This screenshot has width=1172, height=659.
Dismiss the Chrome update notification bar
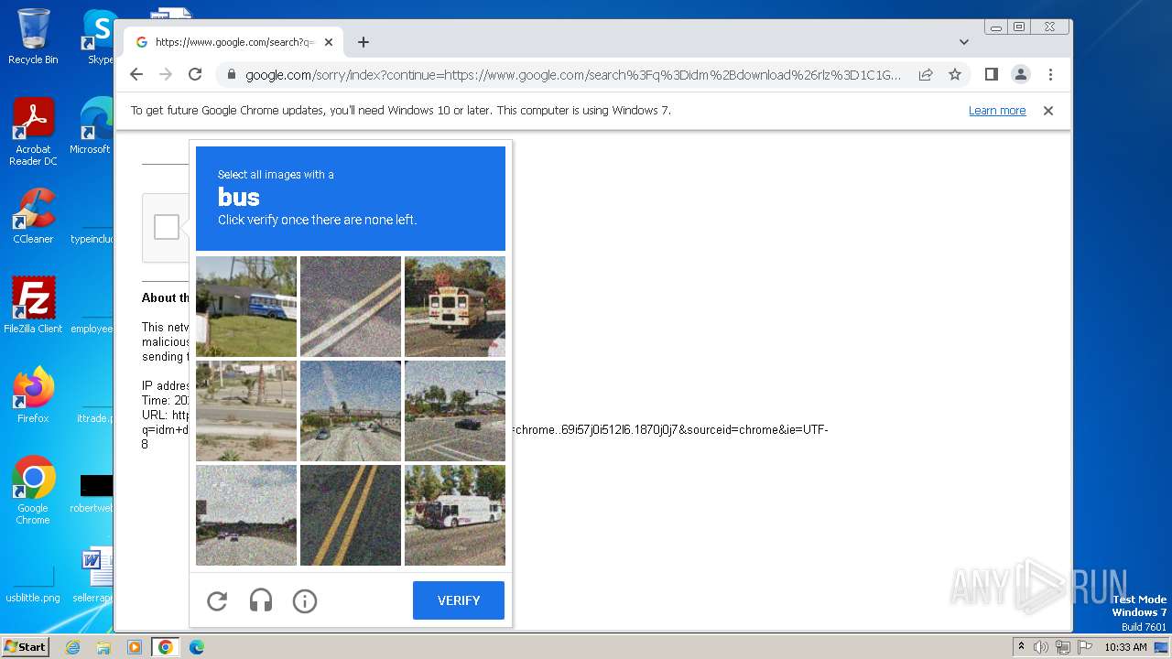pyautogui.click(x=1048, y=111)
